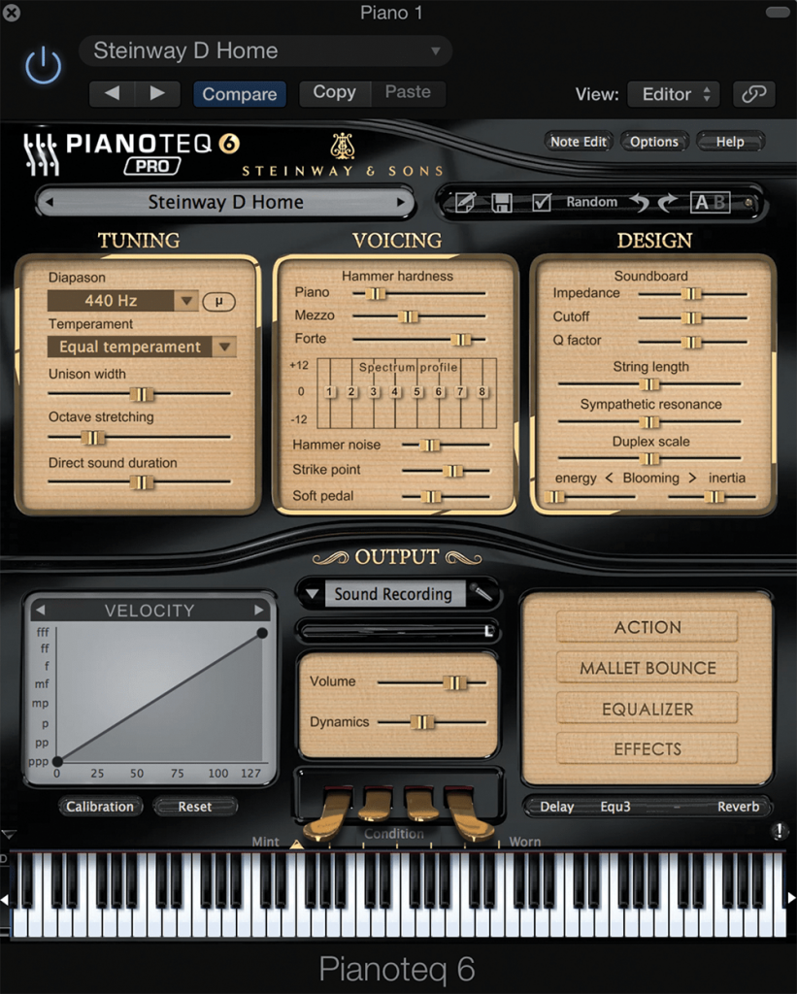Screen dimensions: 797x994
Task: Click the Unison width slider handle
Action: (142, 394)
